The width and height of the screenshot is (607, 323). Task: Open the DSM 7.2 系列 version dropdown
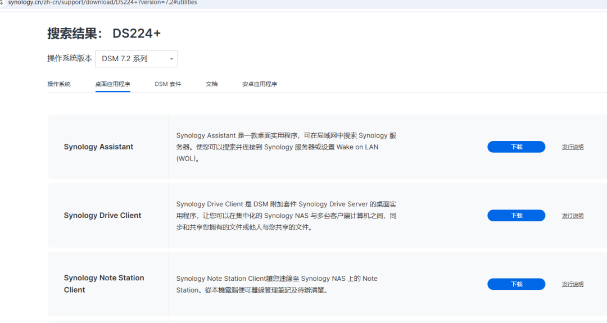[137, 58]
